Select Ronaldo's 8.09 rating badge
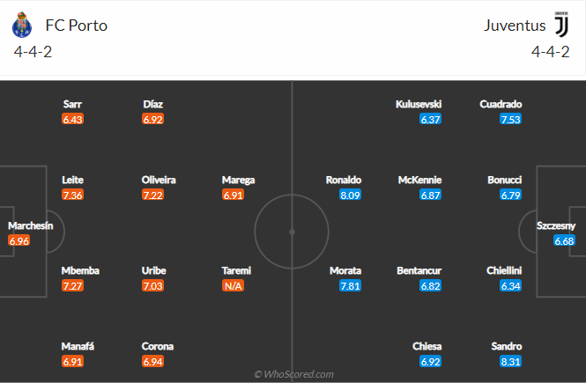The image size is (586, 383). click(x=350, y=195)
